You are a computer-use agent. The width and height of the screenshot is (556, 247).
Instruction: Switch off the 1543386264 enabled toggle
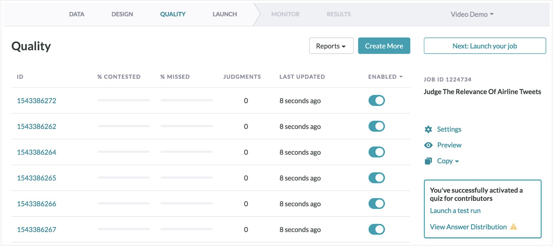click(376, 152)
